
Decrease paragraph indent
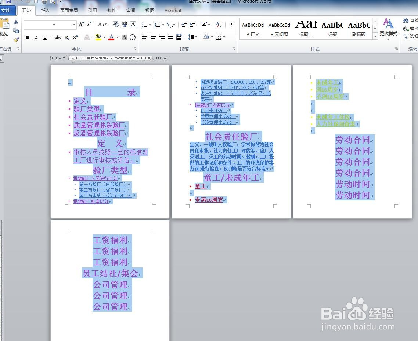(x=184, y=25)
